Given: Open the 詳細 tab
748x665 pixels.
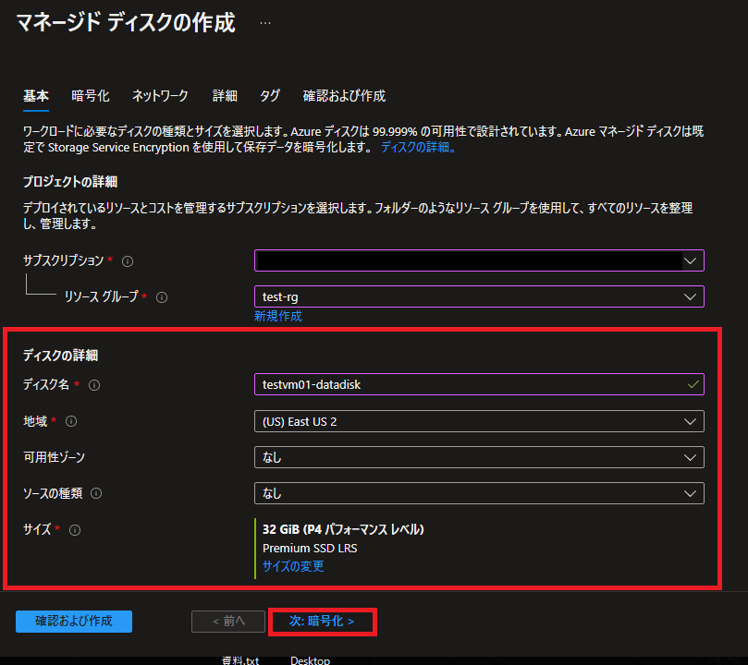Looking at the screenshot, I should pos(225,96).
